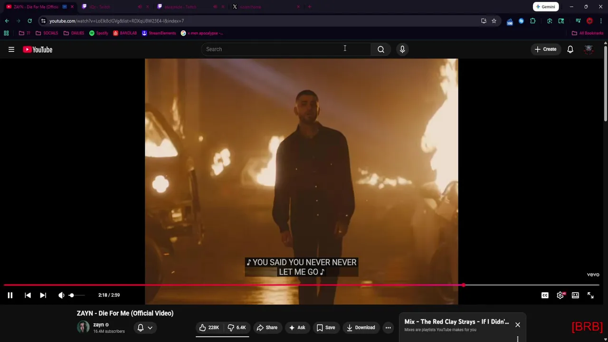Open the BANDLAB bookmark
Viewport: 608px width, 342px height.
pyautogui.click(x=125, y=33)
